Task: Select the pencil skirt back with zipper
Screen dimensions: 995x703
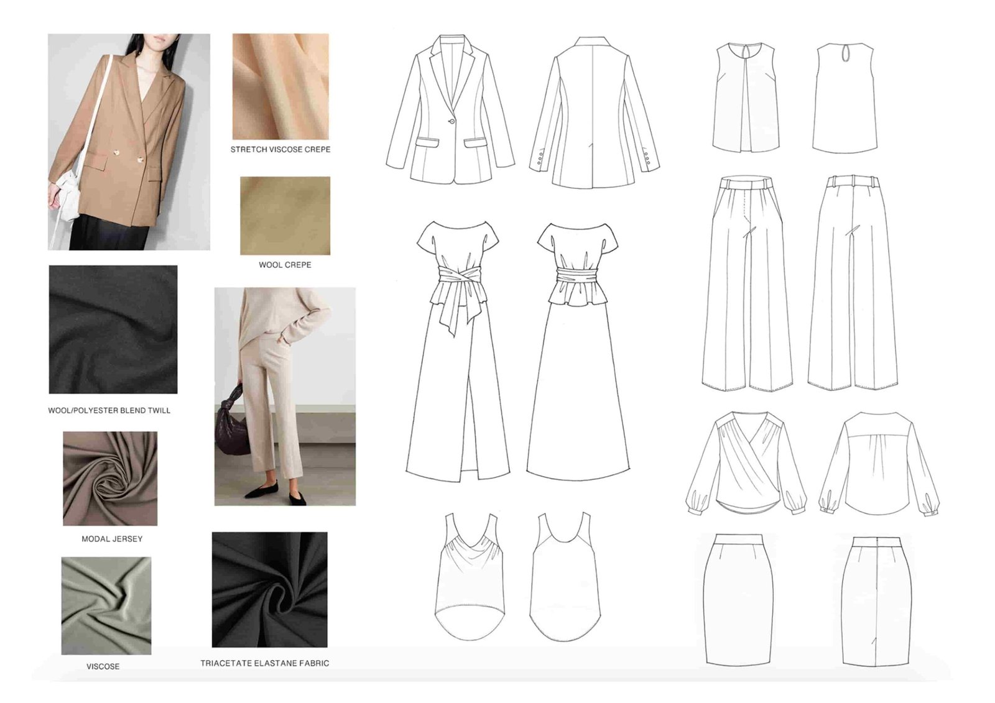Action: point(876,600)
